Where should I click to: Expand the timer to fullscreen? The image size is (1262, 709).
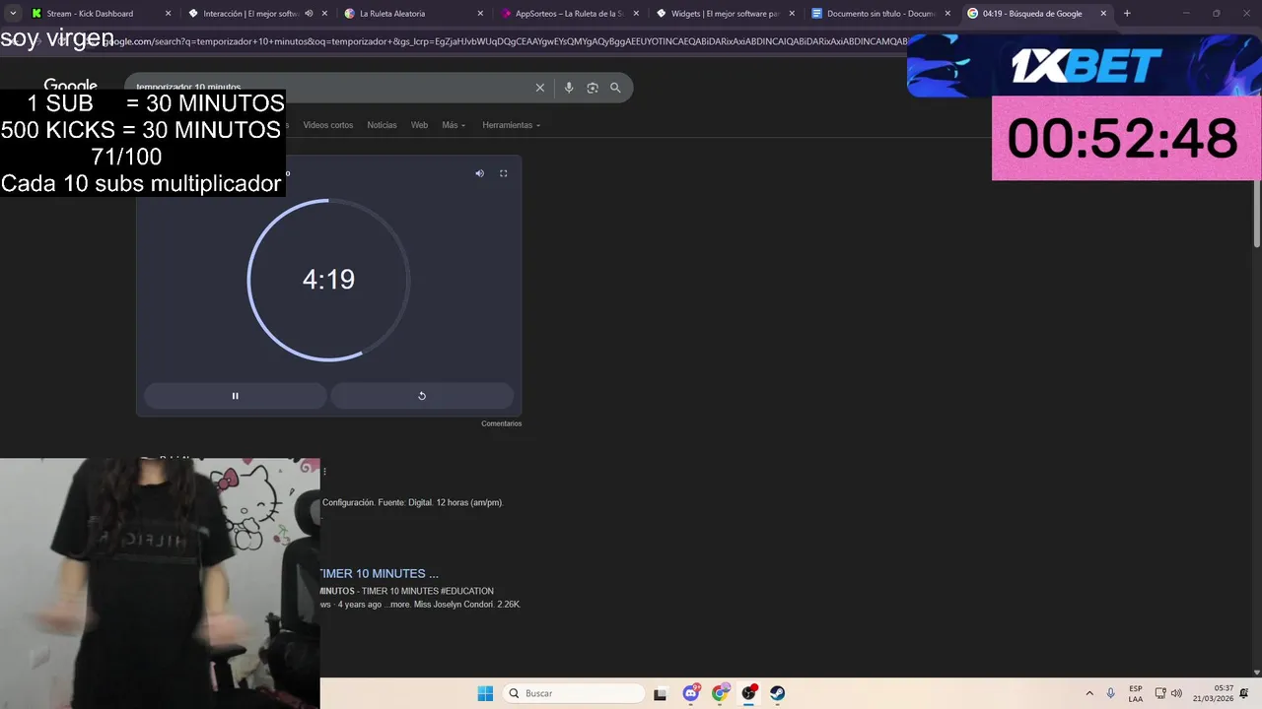[x=503, y=173]
